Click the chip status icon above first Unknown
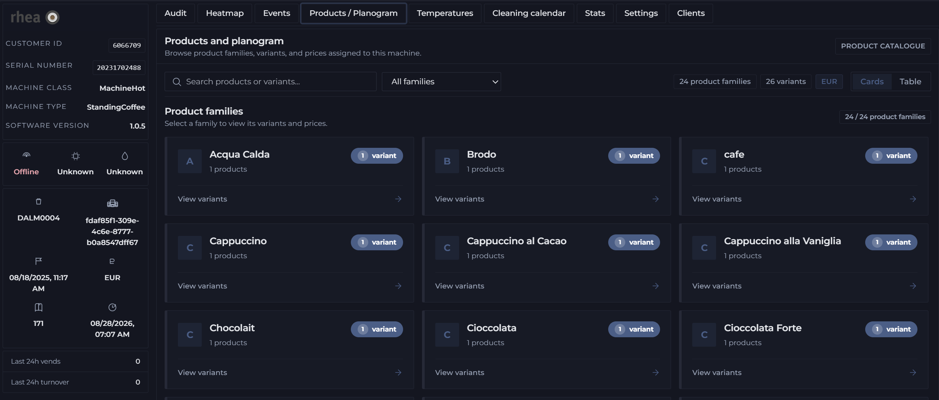Viewport: 939px width, 400px height. (x=76, y=156)
